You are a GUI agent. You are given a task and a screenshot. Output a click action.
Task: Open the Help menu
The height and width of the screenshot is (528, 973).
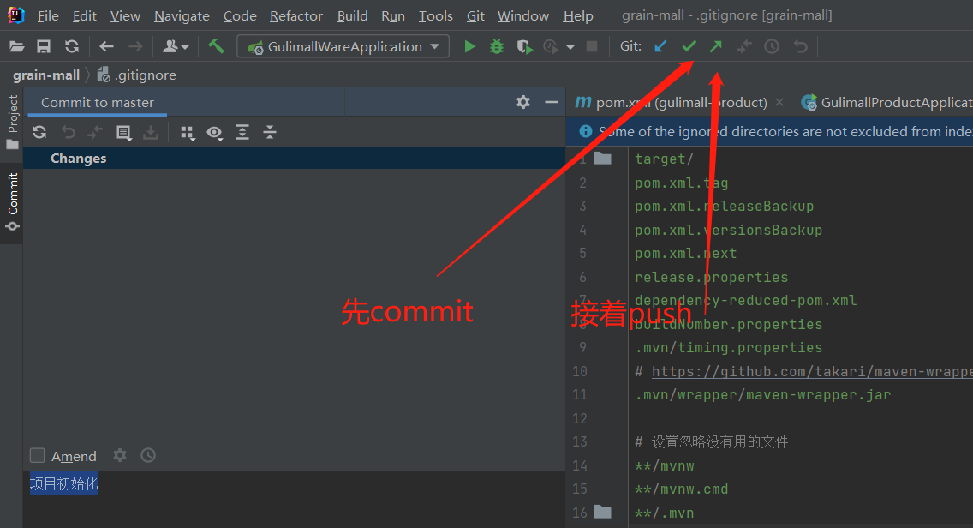click(577, 15)
